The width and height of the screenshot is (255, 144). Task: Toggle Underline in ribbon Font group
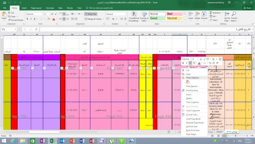pos(34,19)
